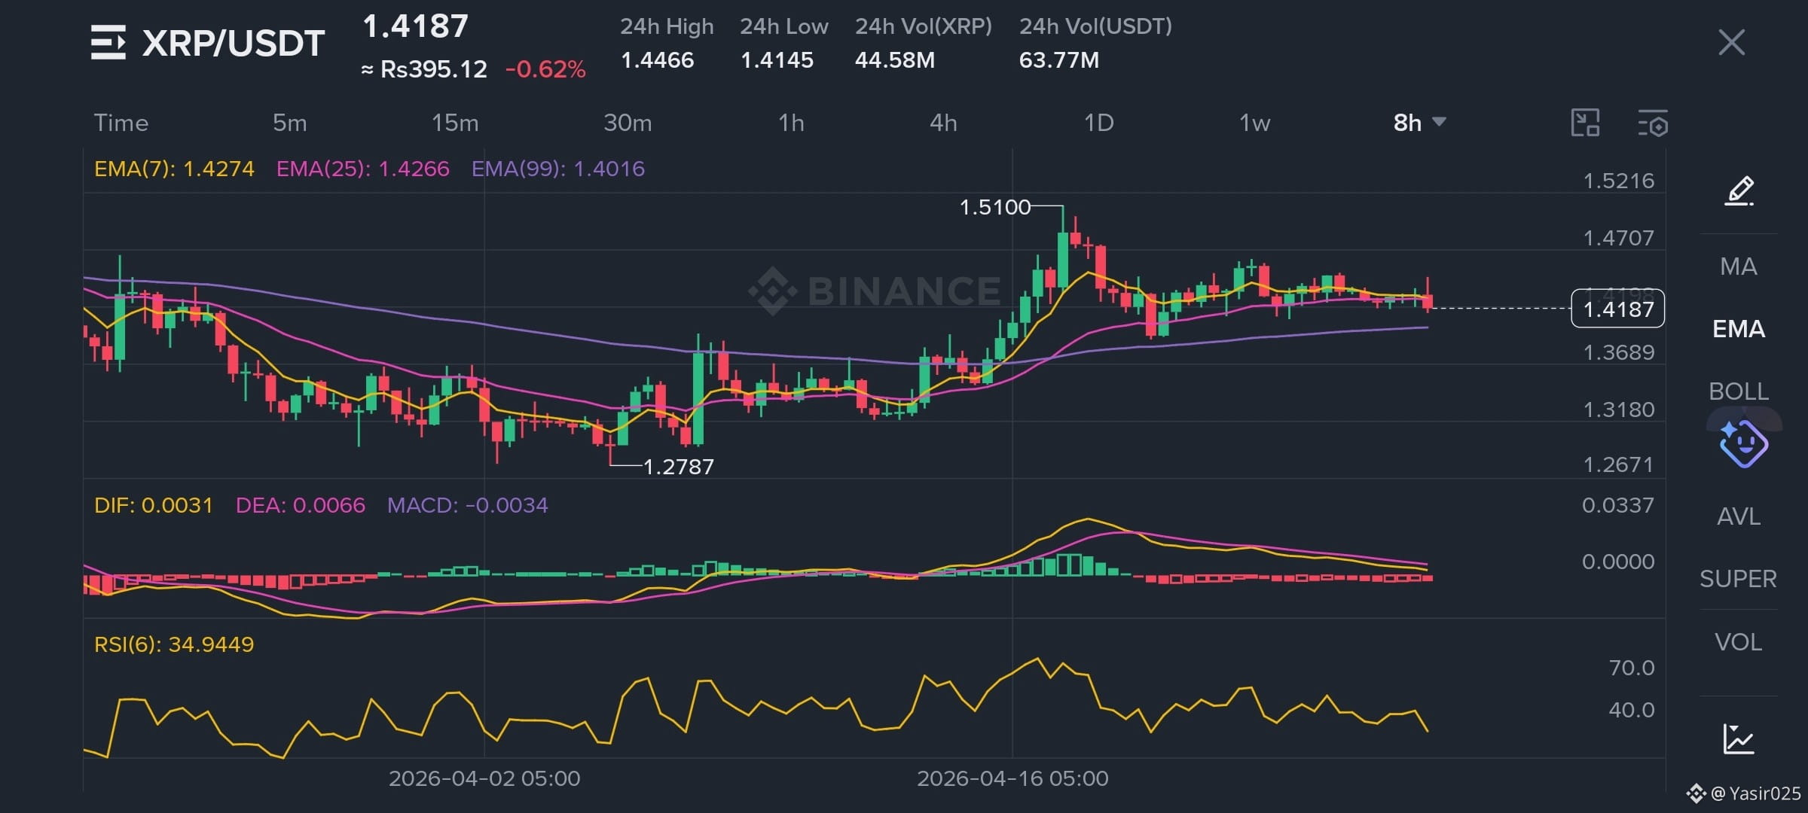Click the 1.5100 high price marker
The height and width of the screenshot is (813, 1808).
(994, 207)
